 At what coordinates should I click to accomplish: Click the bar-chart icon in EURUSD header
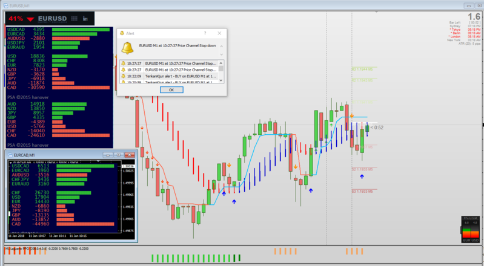coord(85,19)
